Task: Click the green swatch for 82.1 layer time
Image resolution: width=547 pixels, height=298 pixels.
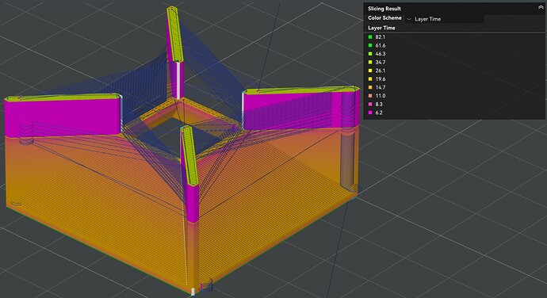Action: tap(370, 37)
